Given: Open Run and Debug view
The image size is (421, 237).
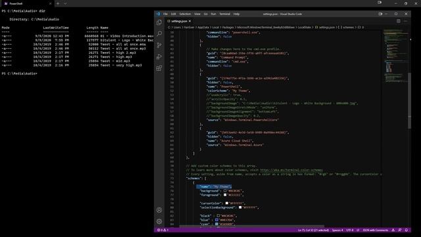Looking at the screenshot, I should coord(159,57).
